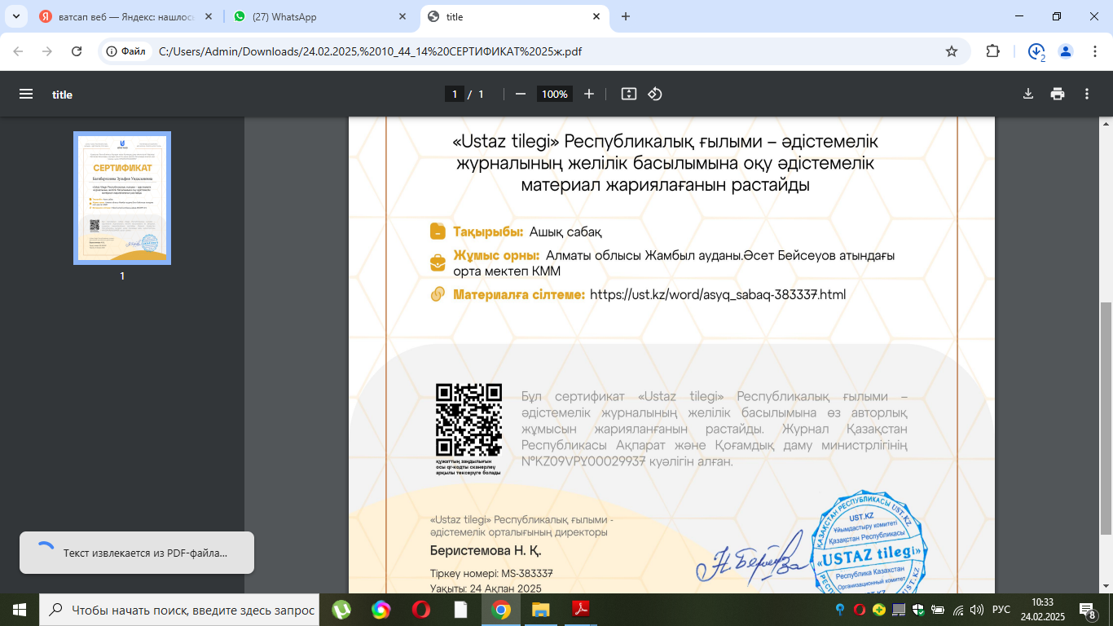Click the 'Файл' site info chip

tap(126, 51)
